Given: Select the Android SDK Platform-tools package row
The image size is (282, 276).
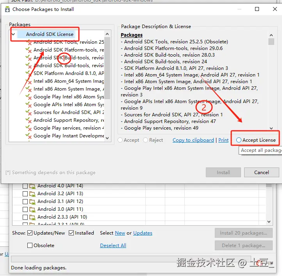Looking at the screenshot, I should tap(69, 50).
